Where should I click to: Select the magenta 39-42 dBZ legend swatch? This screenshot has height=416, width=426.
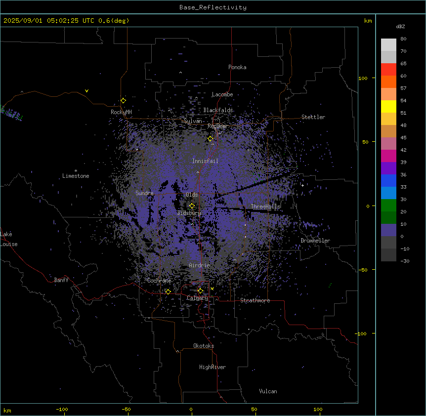click(x=388, y=156)
